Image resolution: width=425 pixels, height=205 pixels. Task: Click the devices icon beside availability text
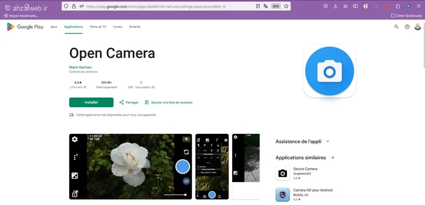point(71,115)
